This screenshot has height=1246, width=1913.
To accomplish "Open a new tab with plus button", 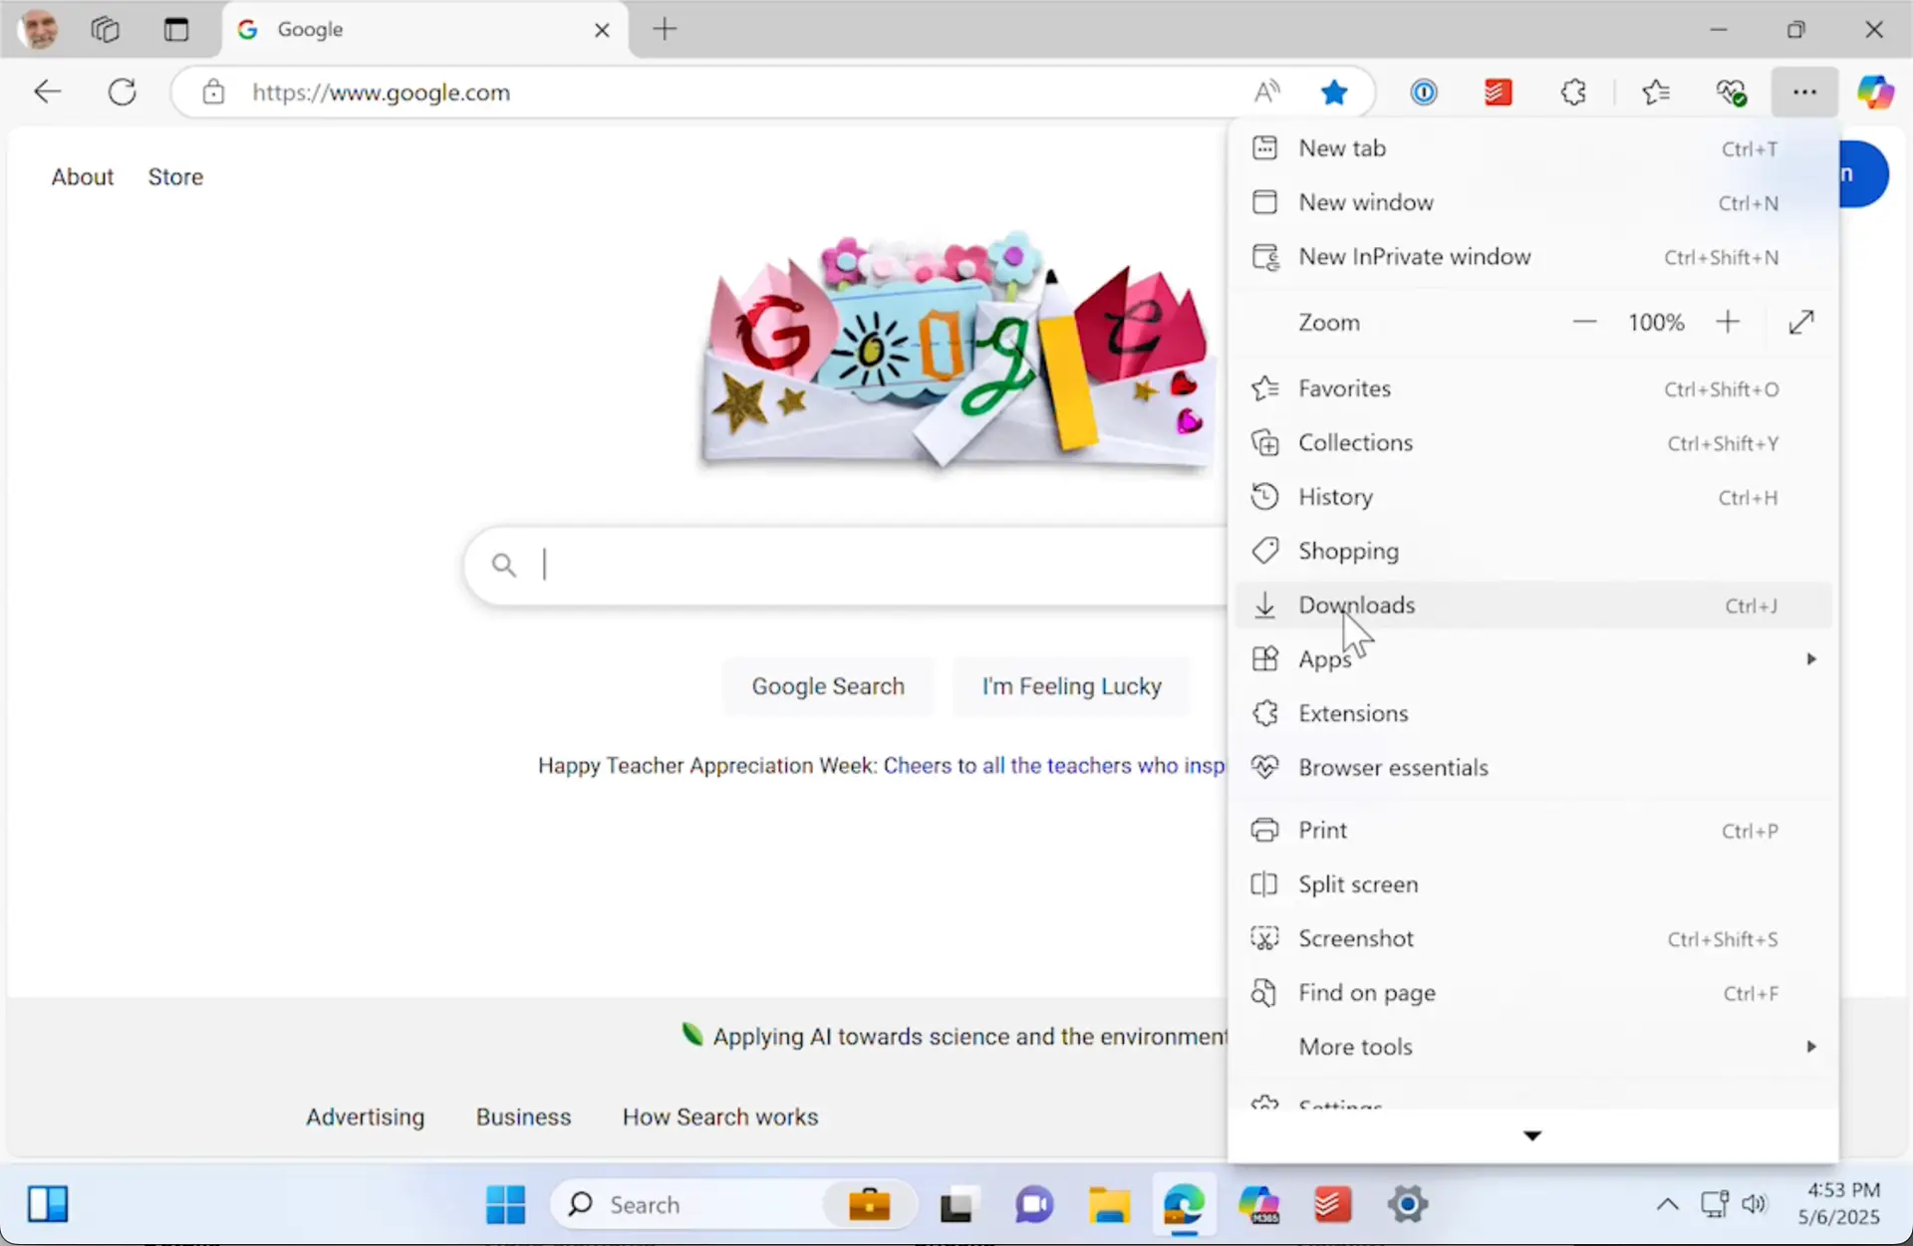I will [665, 29].
